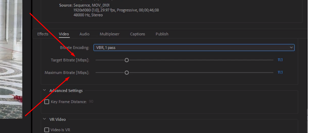This screenshot has height=133, width=315.
Task: Click the Maximum Bitrate slider handle
Action: point(127,73)
